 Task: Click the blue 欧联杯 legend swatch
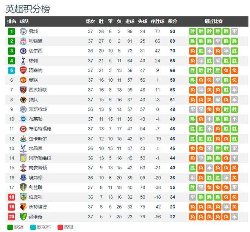point(33,227)
